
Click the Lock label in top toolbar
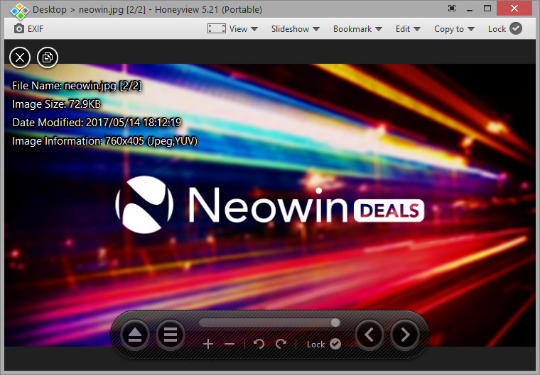pyautogui.click(x=497, y=29)
